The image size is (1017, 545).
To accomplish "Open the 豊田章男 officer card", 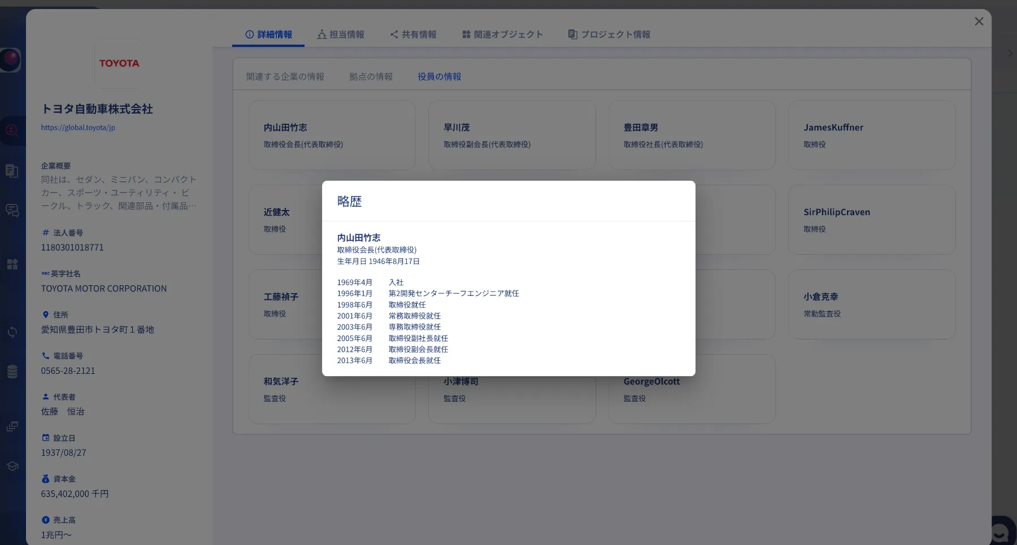I will pyautogui.click(x=692, y=135).
